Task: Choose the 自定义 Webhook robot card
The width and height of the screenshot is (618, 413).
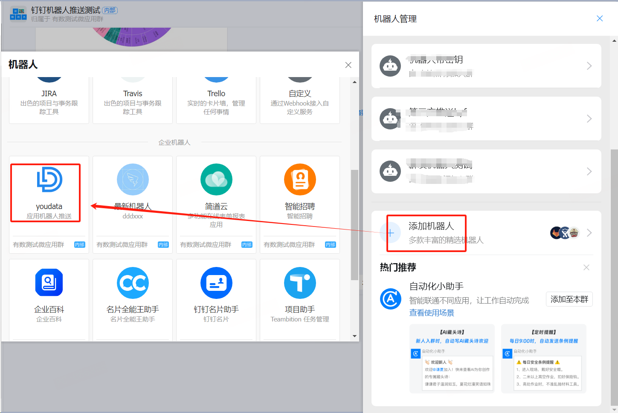Action: pyautogui.click(x=300, y=100)
